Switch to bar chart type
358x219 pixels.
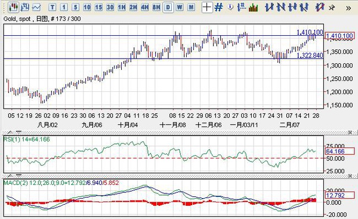point(24,7)
